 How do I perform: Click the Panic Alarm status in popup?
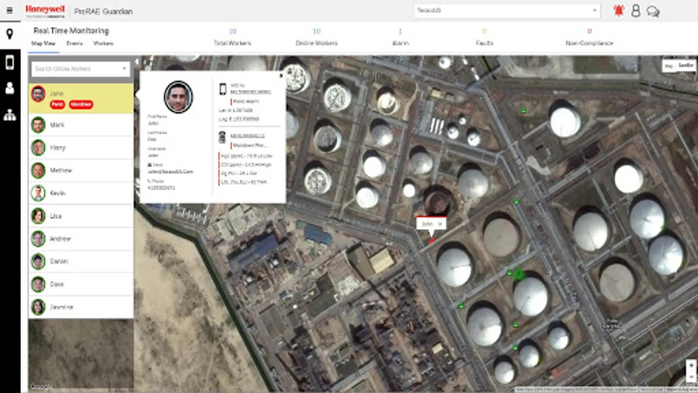point(246,101)
